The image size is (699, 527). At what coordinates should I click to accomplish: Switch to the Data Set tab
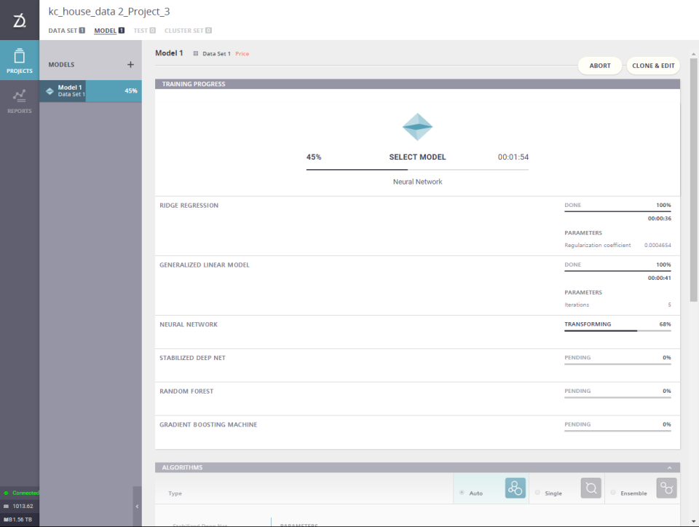pos(64,30)
